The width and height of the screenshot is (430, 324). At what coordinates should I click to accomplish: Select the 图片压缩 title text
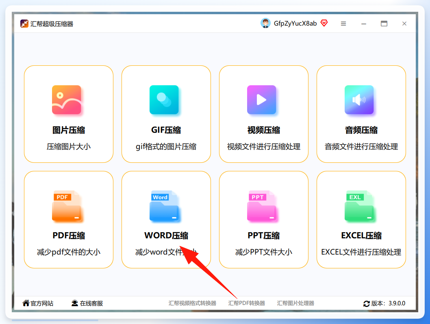pyautogui.click(x=69, y=130)
